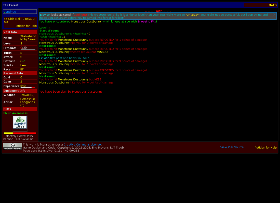Click the Monthly Costs progress bar

[20, 133]
